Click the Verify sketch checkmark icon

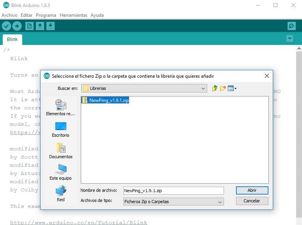coord(6,26)
